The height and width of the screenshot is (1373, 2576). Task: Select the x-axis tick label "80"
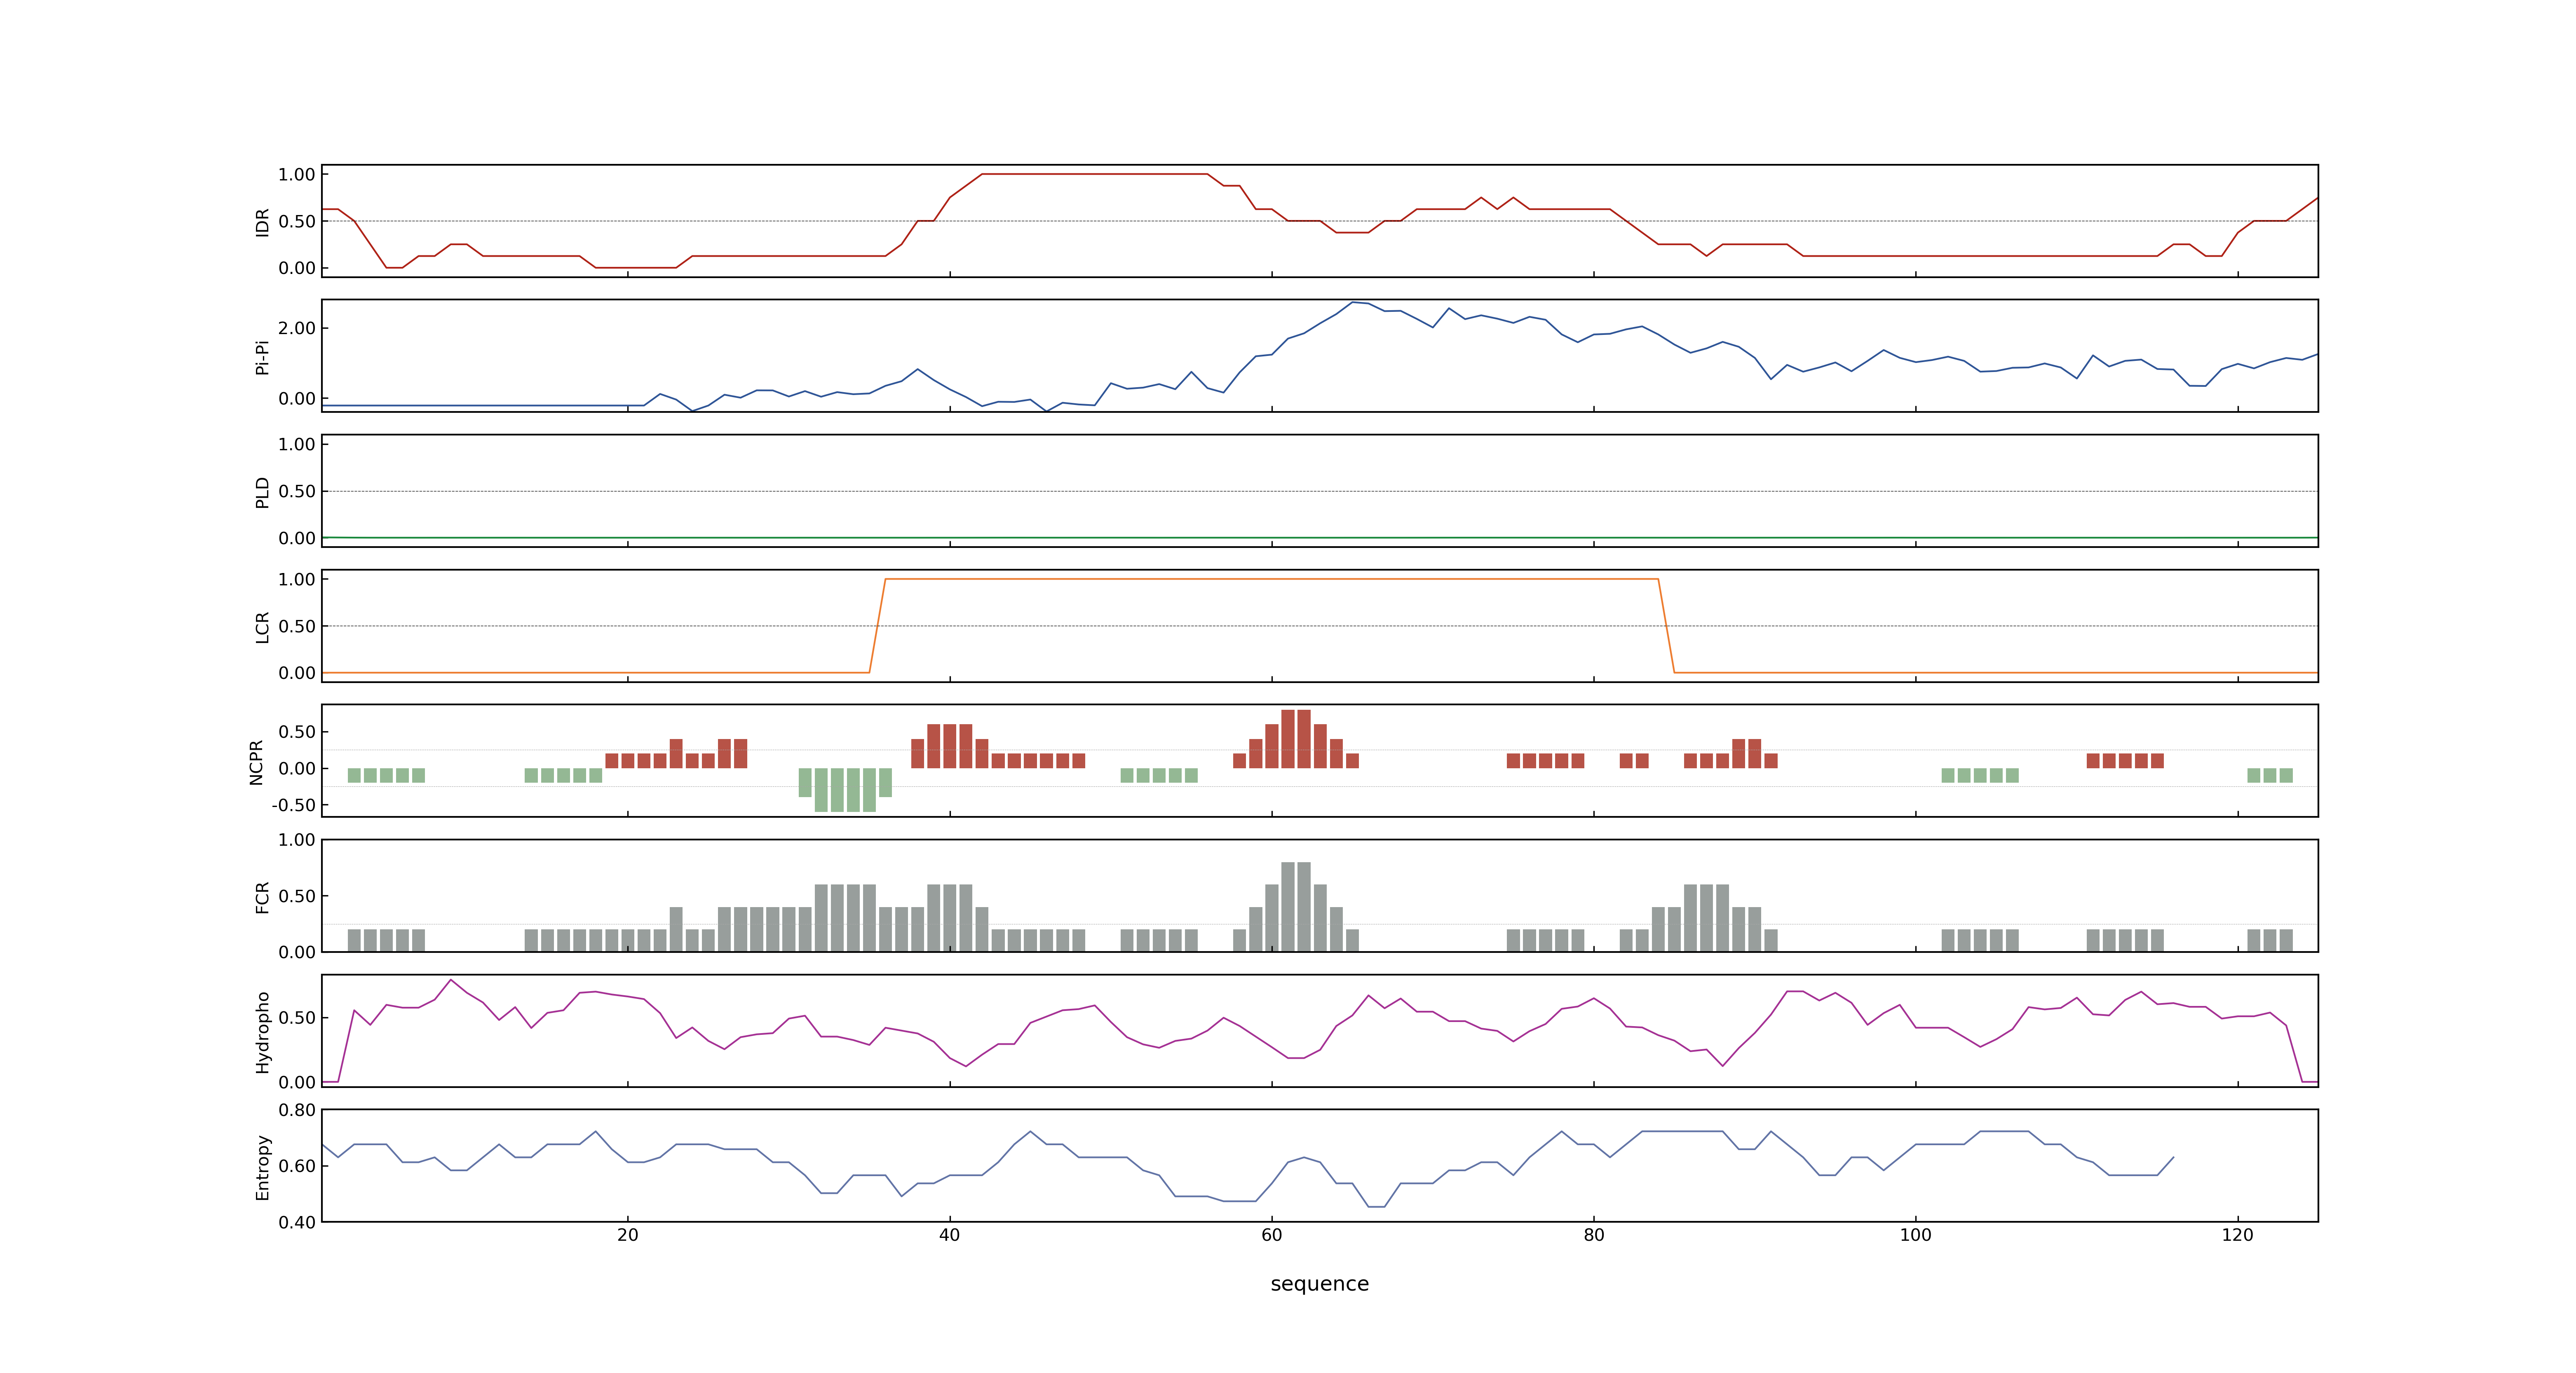1593,1234
